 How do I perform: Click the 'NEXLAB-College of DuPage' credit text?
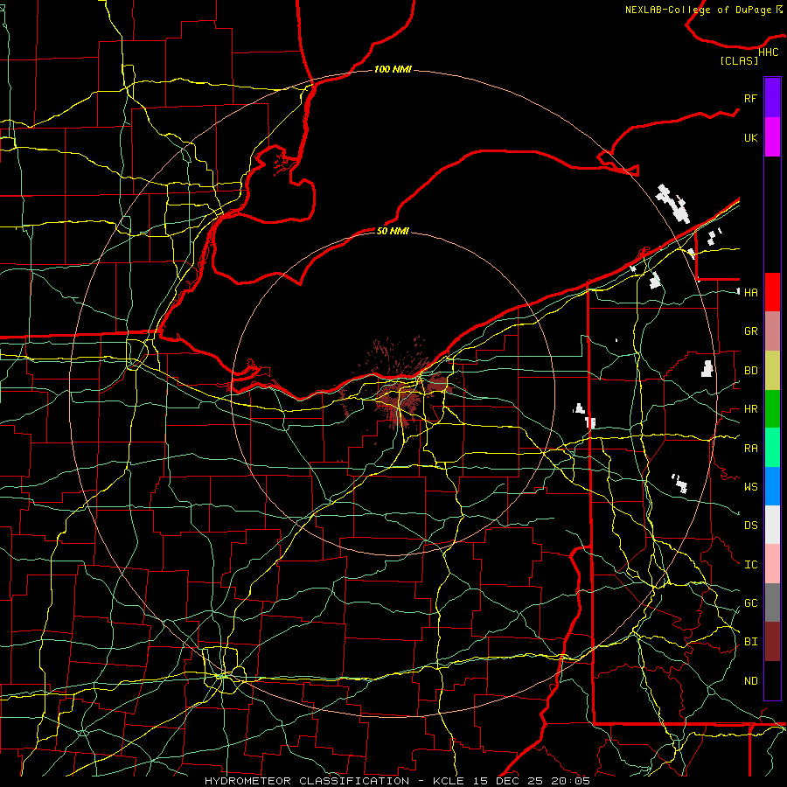pyautogui.click(x=698, y=10)
